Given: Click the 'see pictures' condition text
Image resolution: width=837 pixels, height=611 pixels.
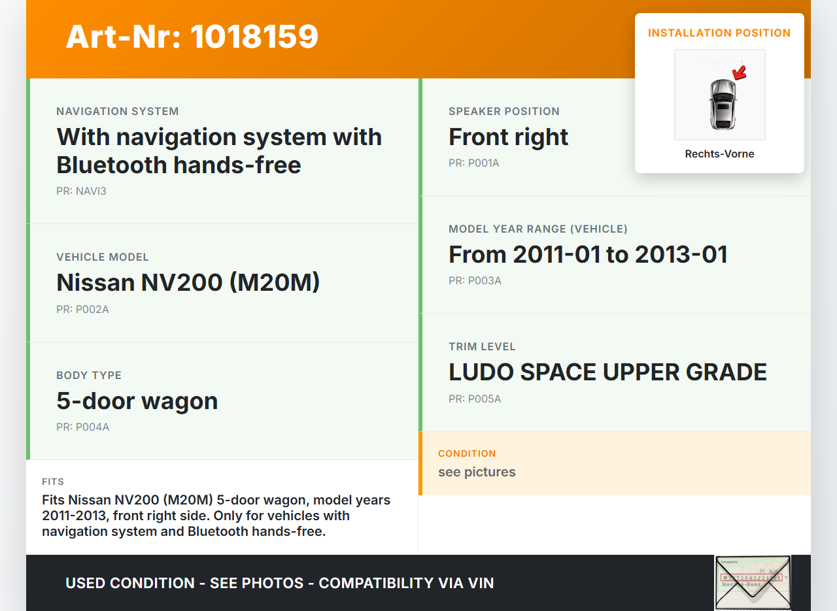Looking at the screenshot, I should 477,472.
